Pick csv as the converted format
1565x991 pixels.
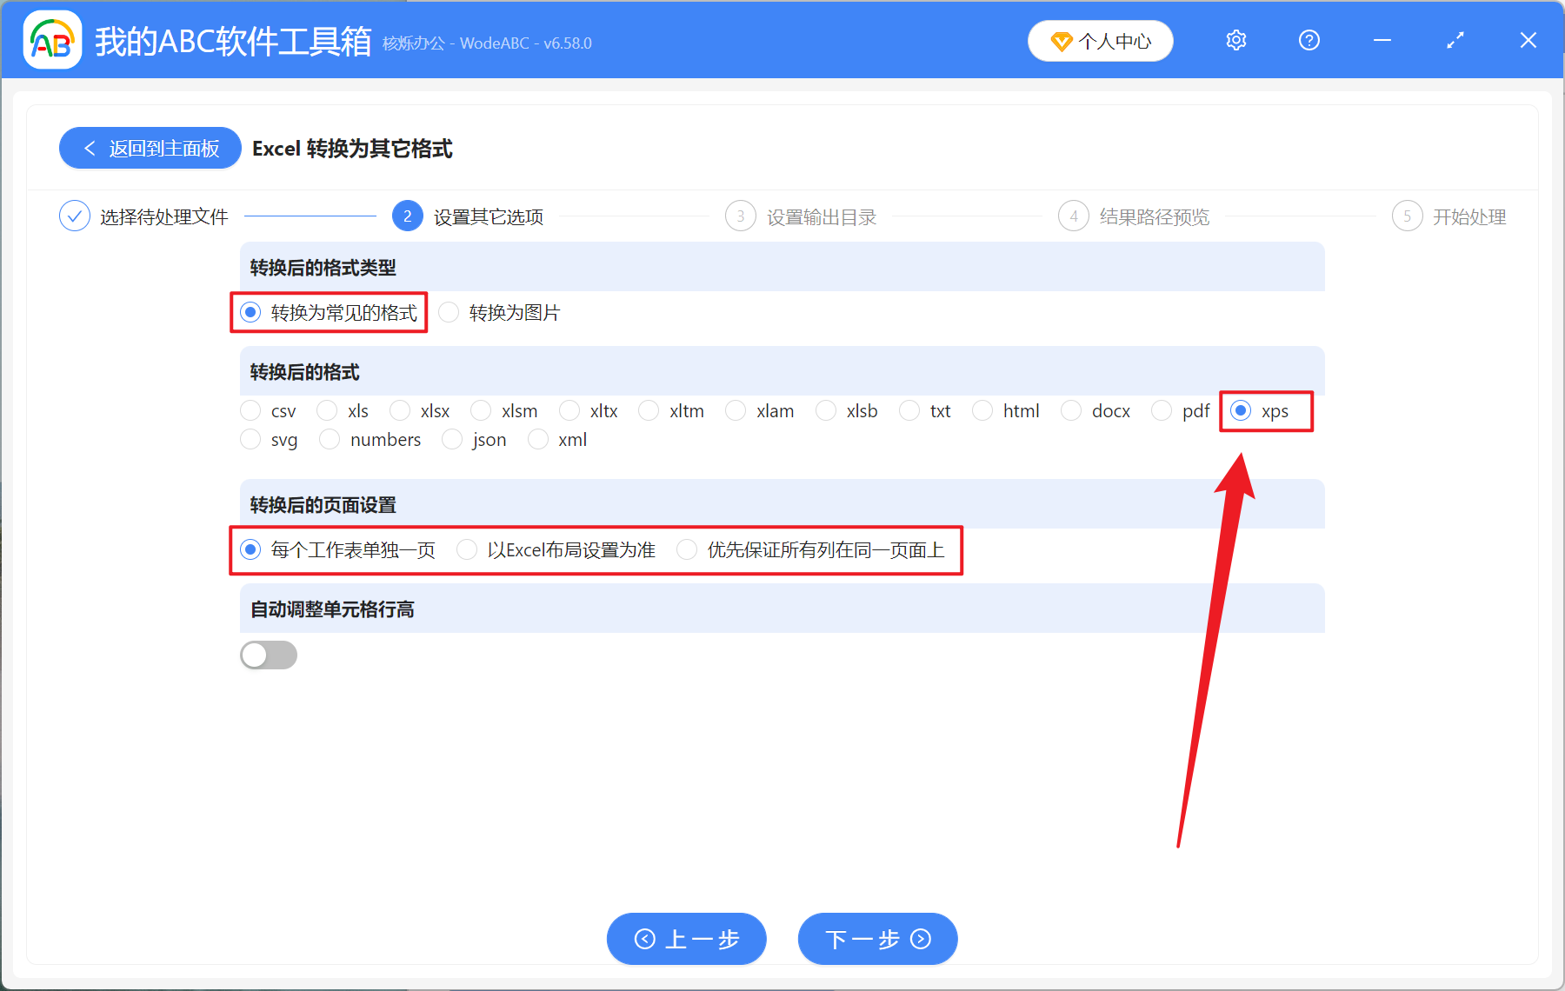[251, 411]
